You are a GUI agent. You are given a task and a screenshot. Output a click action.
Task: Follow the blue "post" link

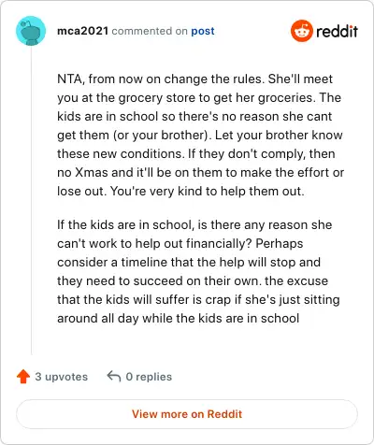(203, 31)
